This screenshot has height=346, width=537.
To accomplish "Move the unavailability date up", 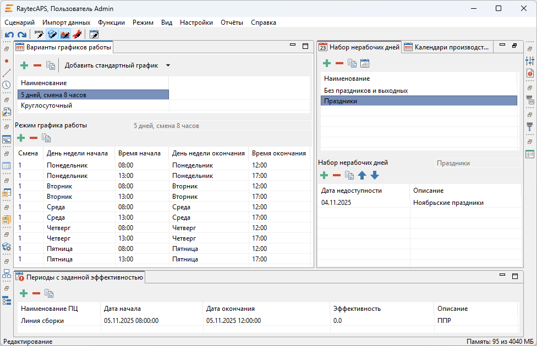I will [x=362, y=175].
